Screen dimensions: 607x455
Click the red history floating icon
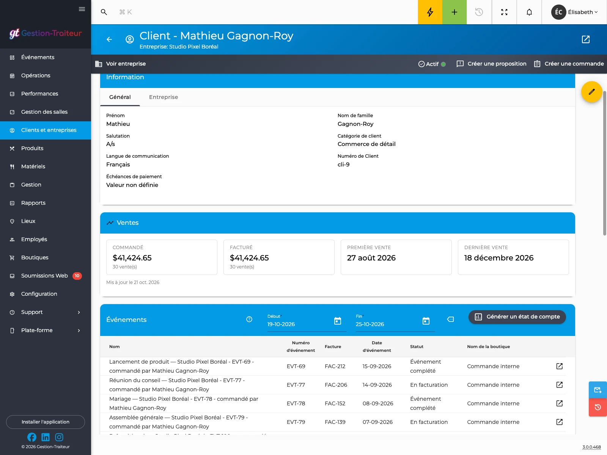(x=598, y=408)
